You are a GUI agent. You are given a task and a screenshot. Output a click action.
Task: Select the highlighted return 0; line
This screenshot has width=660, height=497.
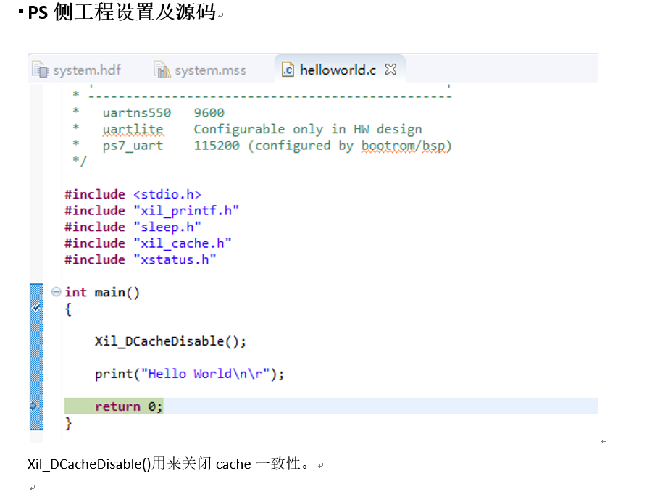pos(128,406)
